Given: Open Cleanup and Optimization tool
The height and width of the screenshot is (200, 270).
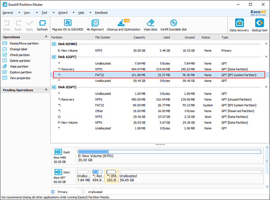Looking at the screenshot, I should click(x=122, y=24).
